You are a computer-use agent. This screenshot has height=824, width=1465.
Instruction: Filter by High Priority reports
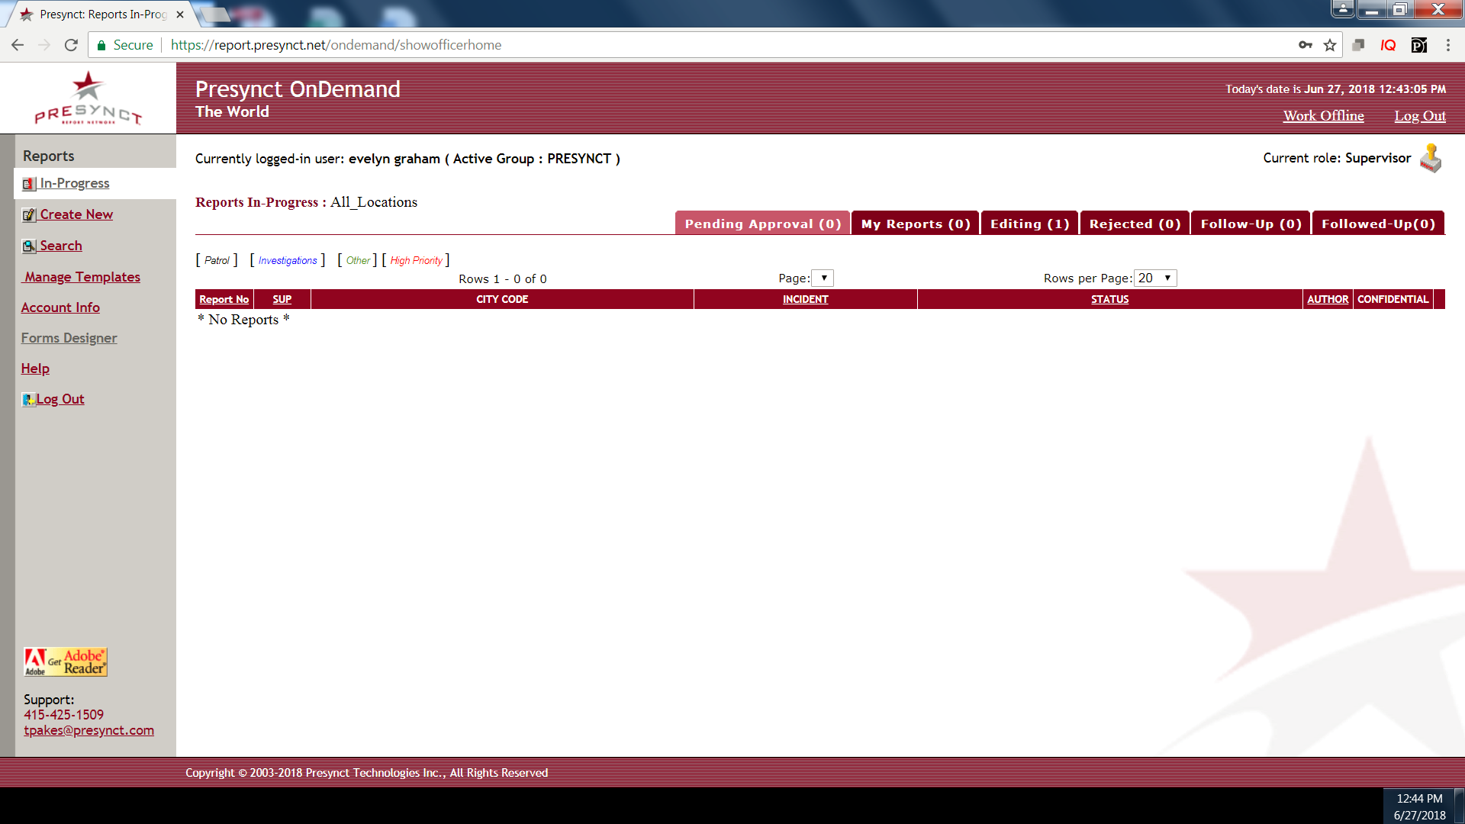point(416,261)
